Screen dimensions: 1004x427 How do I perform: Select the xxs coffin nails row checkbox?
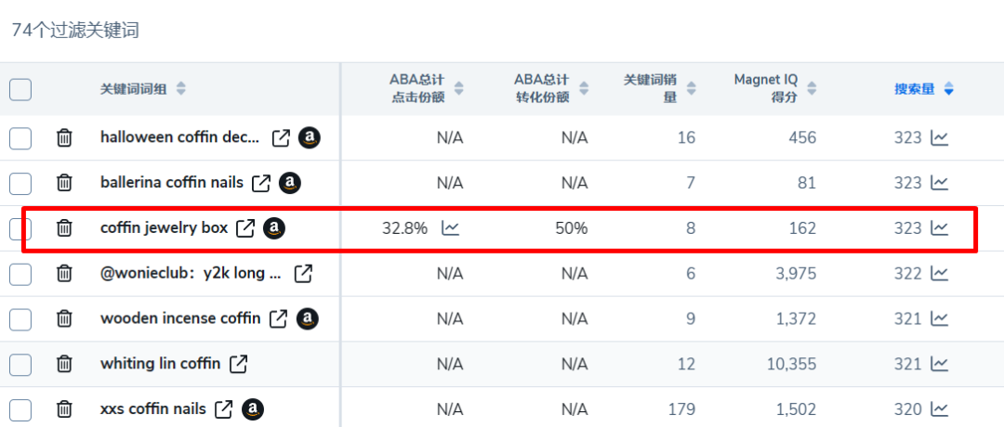pos(20,408)
